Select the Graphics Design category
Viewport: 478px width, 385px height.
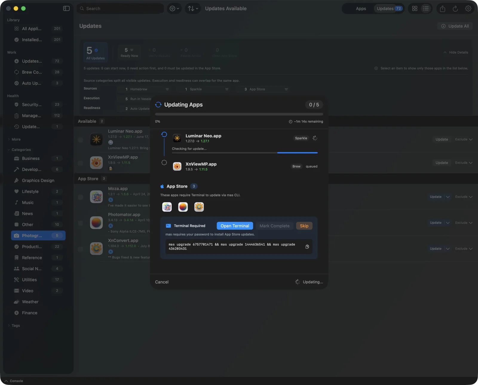(38, 181)
